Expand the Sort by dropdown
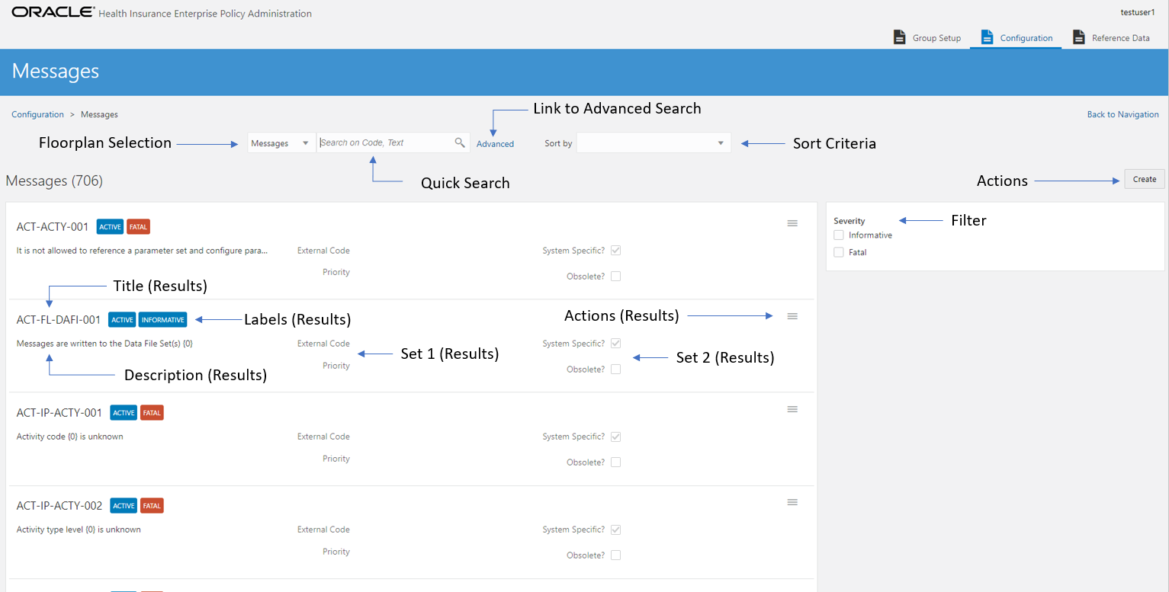The width and height of the screenshot is (1169, 592). 653,143
